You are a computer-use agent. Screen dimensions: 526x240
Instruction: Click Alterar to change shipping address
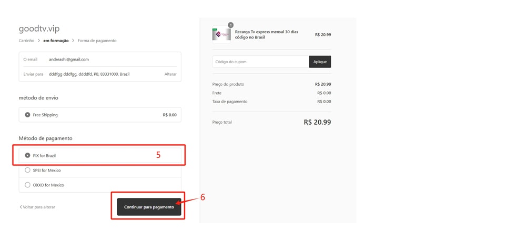(170, 74)
